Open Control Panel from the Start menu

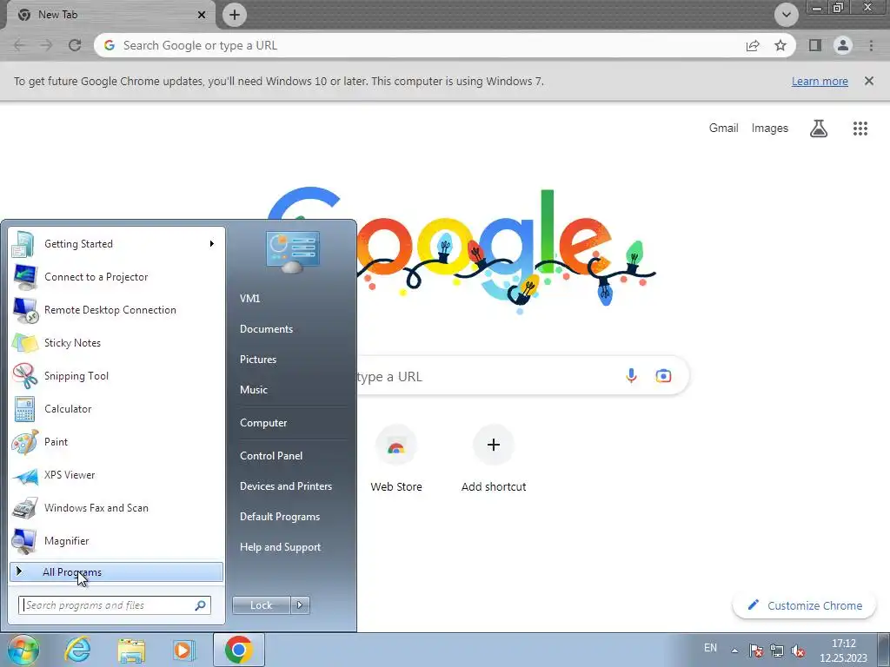292,455
